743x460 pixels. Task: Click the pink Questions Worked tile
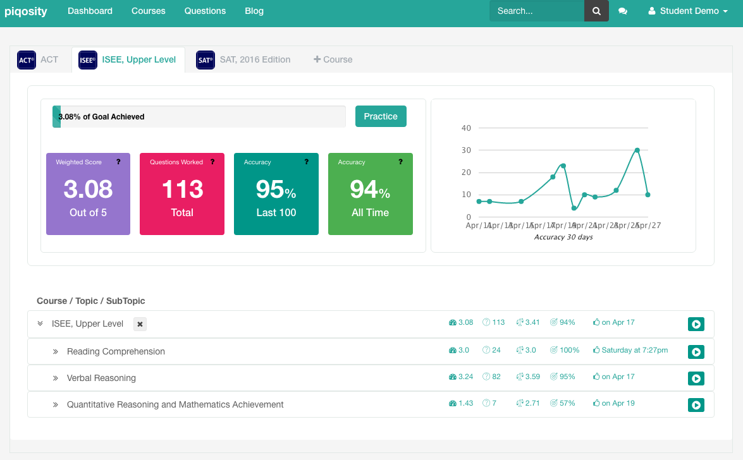click(182, 194)
